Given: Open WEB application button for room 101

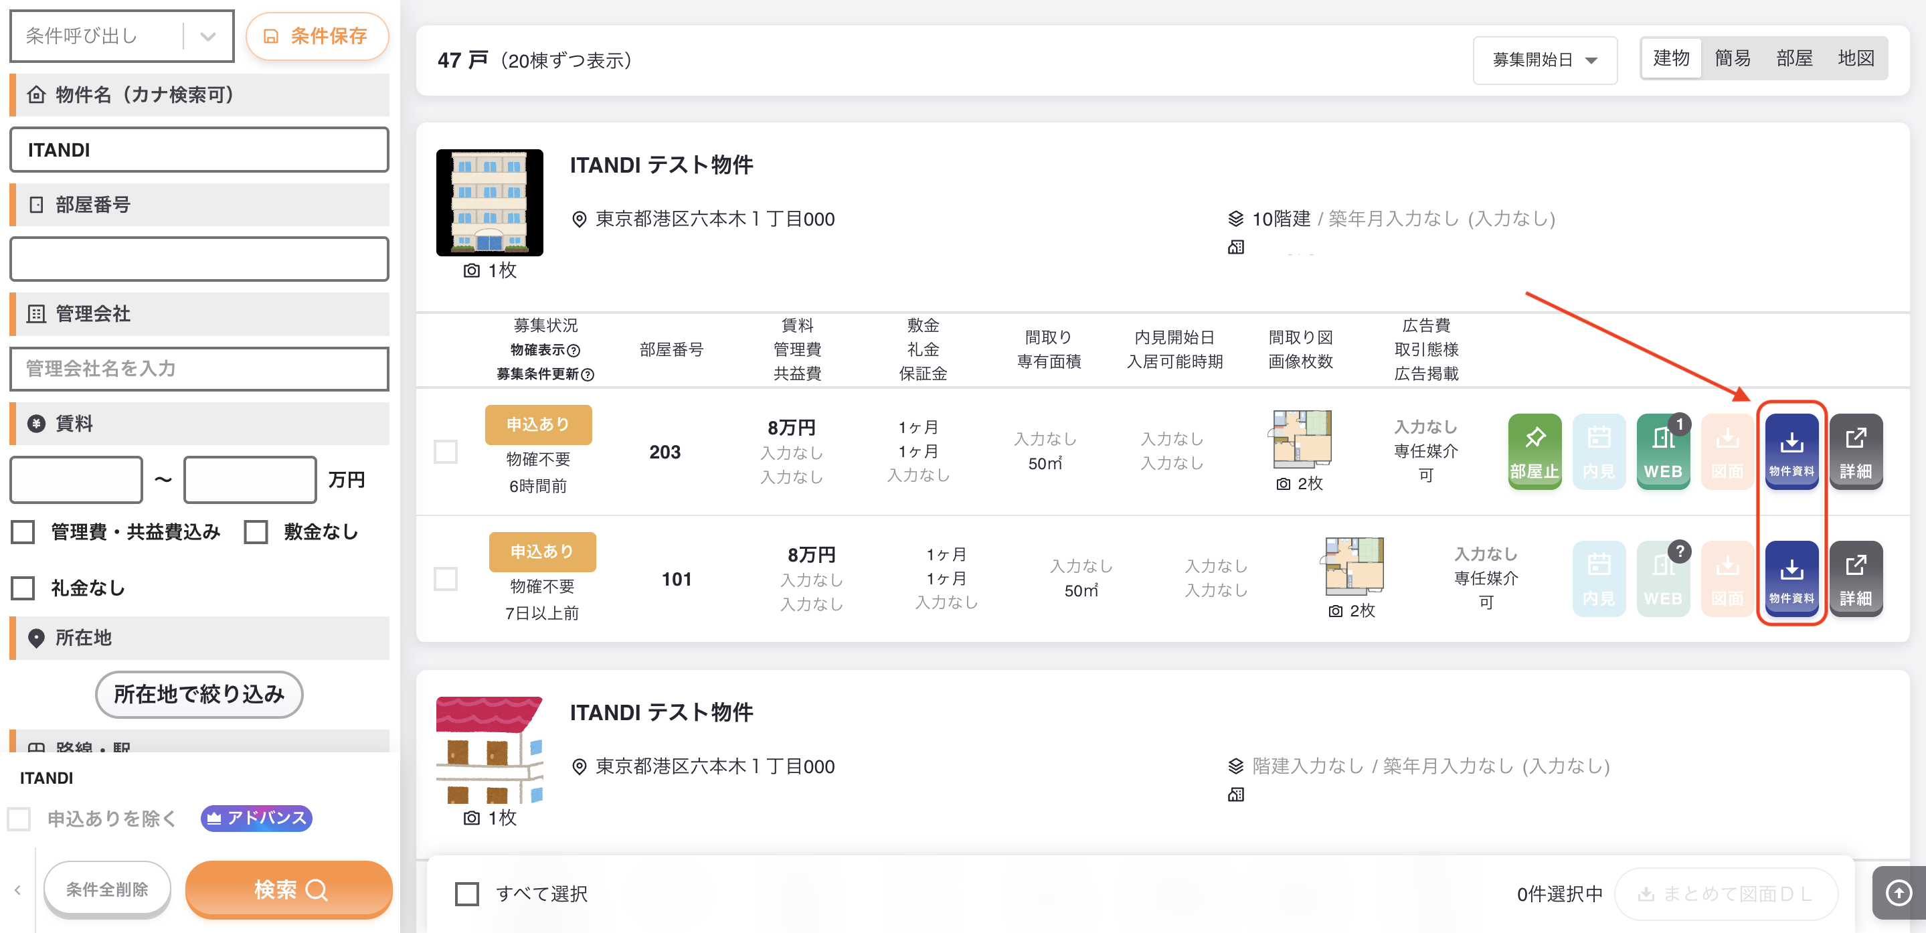Looking at the screenshot, I should coord(1663,579).
